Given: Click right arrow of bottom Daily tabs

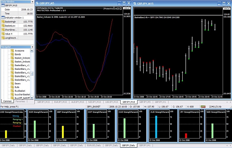Looking at the screenshot, I should click(x=231, y=145).
